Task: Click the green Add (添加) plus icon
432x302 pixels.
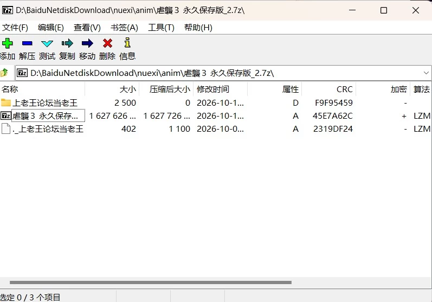Action: (x=7, y=43)
